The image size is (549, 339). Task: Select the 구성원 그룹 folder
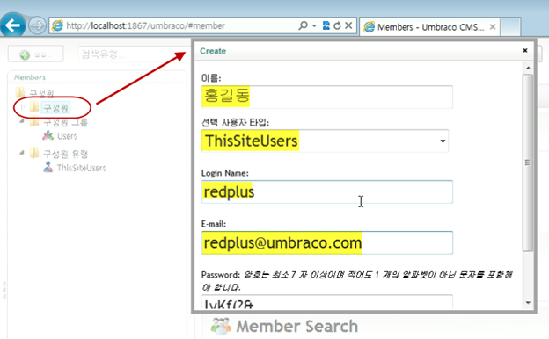[x=65, y=122]
